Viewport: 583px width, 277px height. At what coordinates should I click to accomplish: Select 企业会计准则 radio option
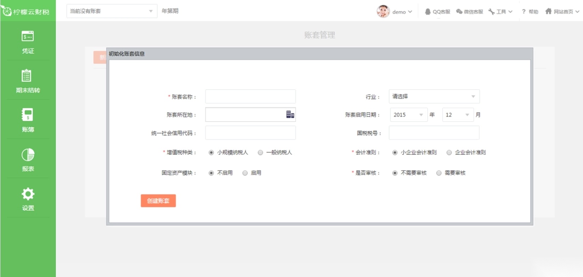coord(449,153)
